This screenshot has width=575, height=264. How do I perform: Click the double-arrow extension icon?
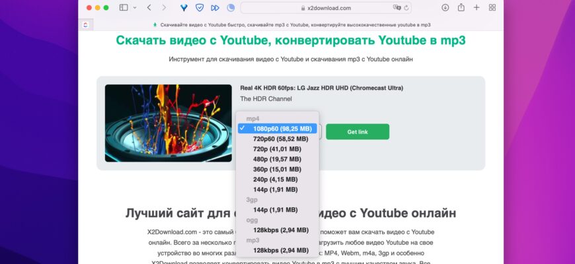coord(215,8)
